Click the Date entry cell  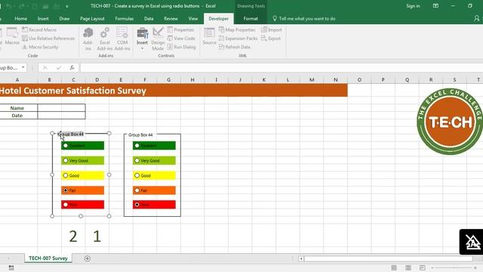point(61,116)
